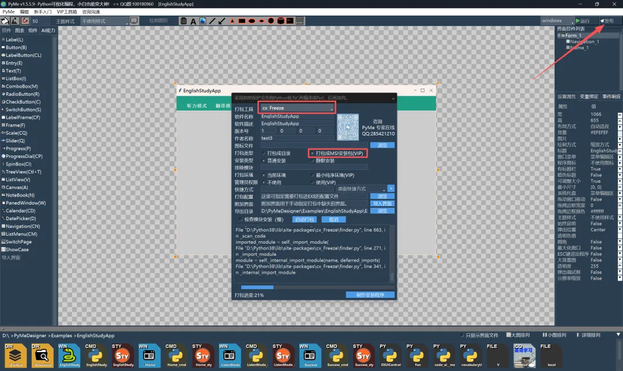Click the speech bubble icon after theme dropdown
623x371 pixels.
click(134, 21)
